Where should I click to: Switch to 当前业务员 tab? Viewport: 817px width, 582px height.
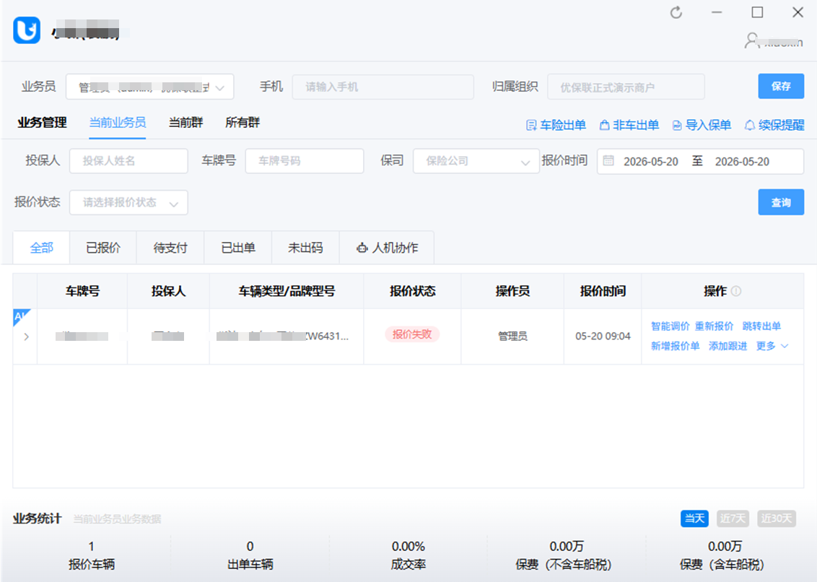pyautogui.click(x=117, y=123)
